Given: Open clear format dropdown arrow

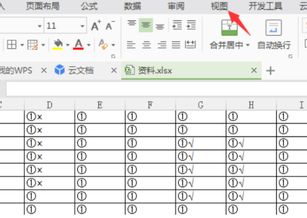Looking at the screenshot, I should (113, 45).
